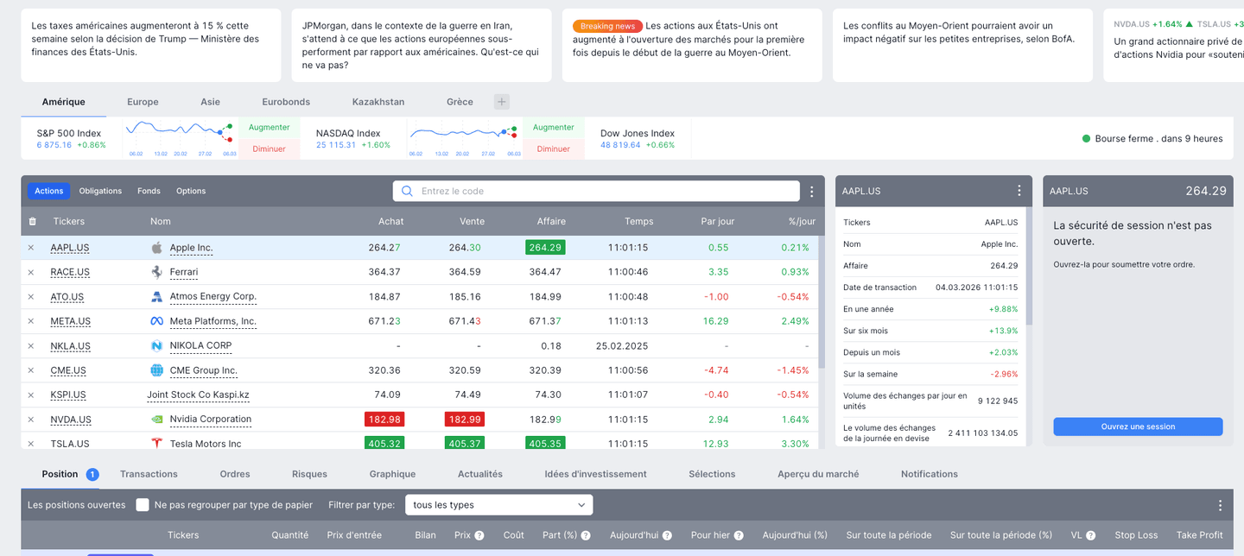Click the help icon next to Prix column
This screenshot has height=556, width=1244.
coord(481,534)
